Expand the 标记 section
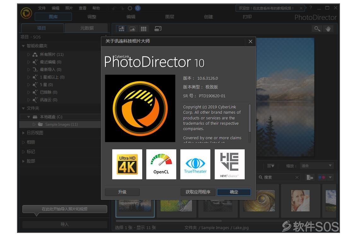 click(23, 152)
